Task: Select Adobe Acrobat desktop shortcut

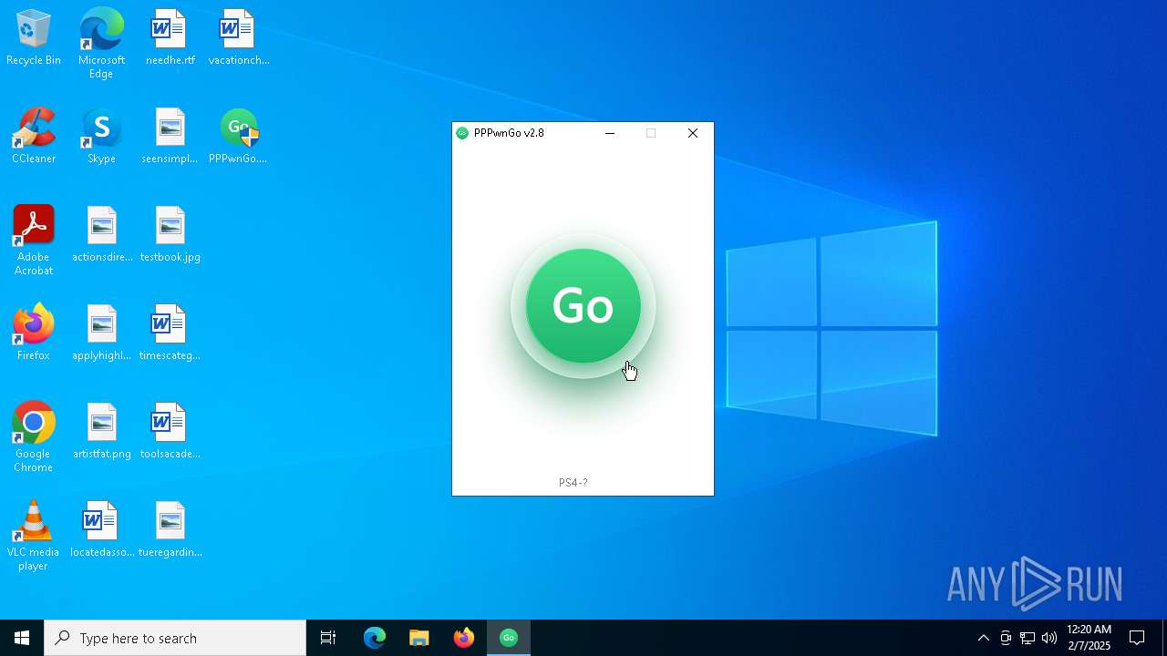Action: tap(34, 241)
